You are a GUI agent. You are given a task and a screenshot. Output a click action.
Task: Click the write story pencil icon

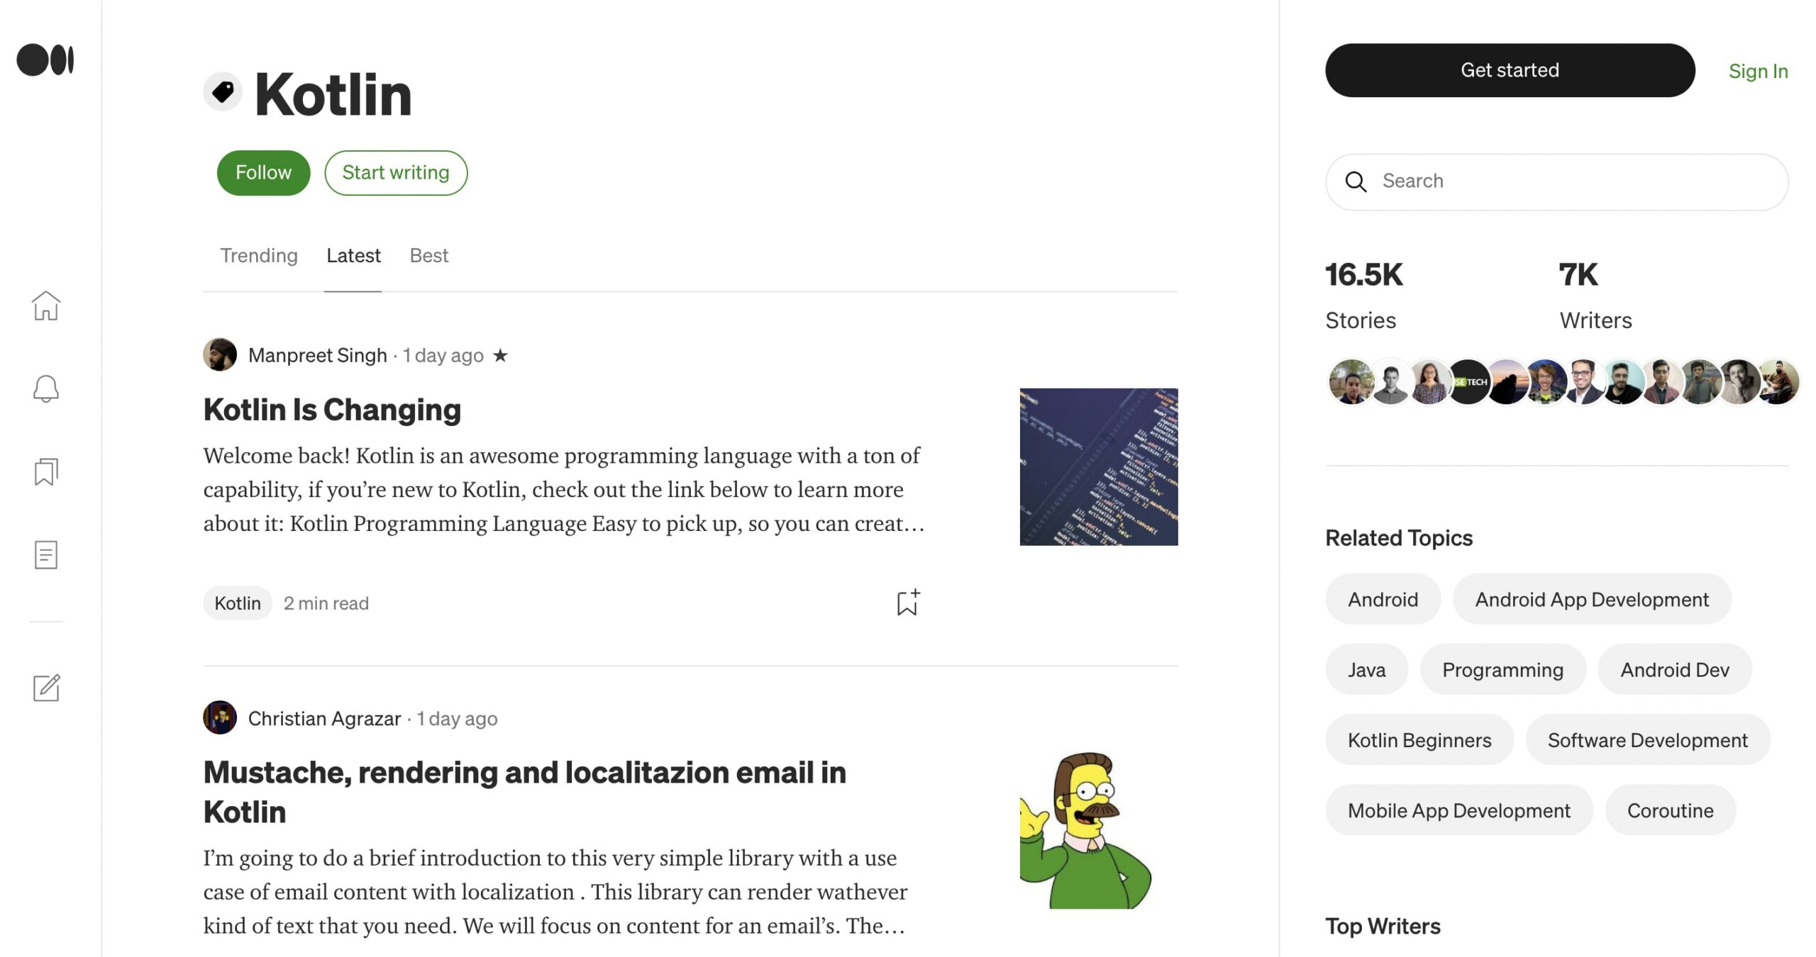pos(47,688)
